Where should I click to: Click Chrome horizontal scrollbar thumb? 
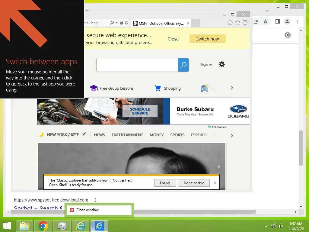coord(133,212)
